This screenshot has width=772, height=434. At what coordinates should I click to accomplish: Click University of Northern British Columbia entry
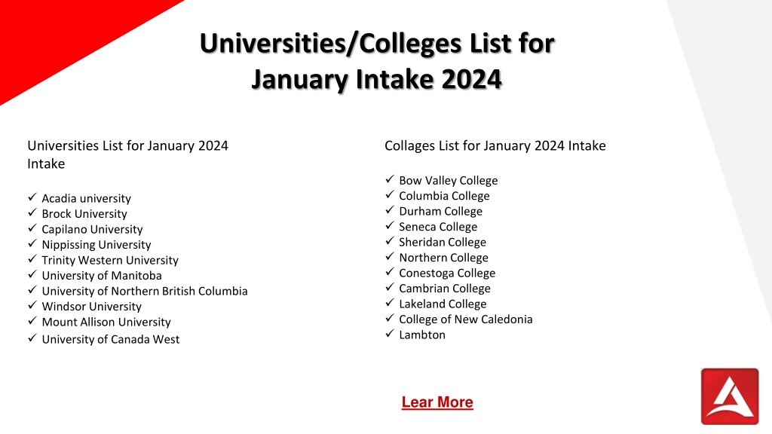[x=145, y=291]
